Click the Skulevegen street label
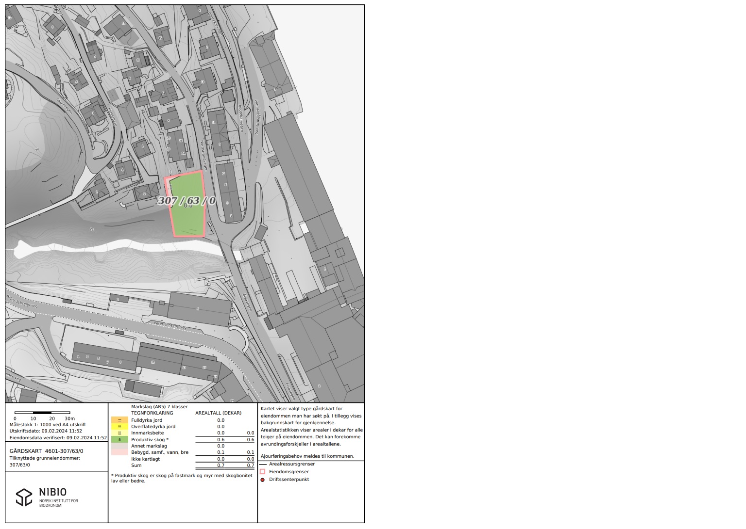 point(65,106)
